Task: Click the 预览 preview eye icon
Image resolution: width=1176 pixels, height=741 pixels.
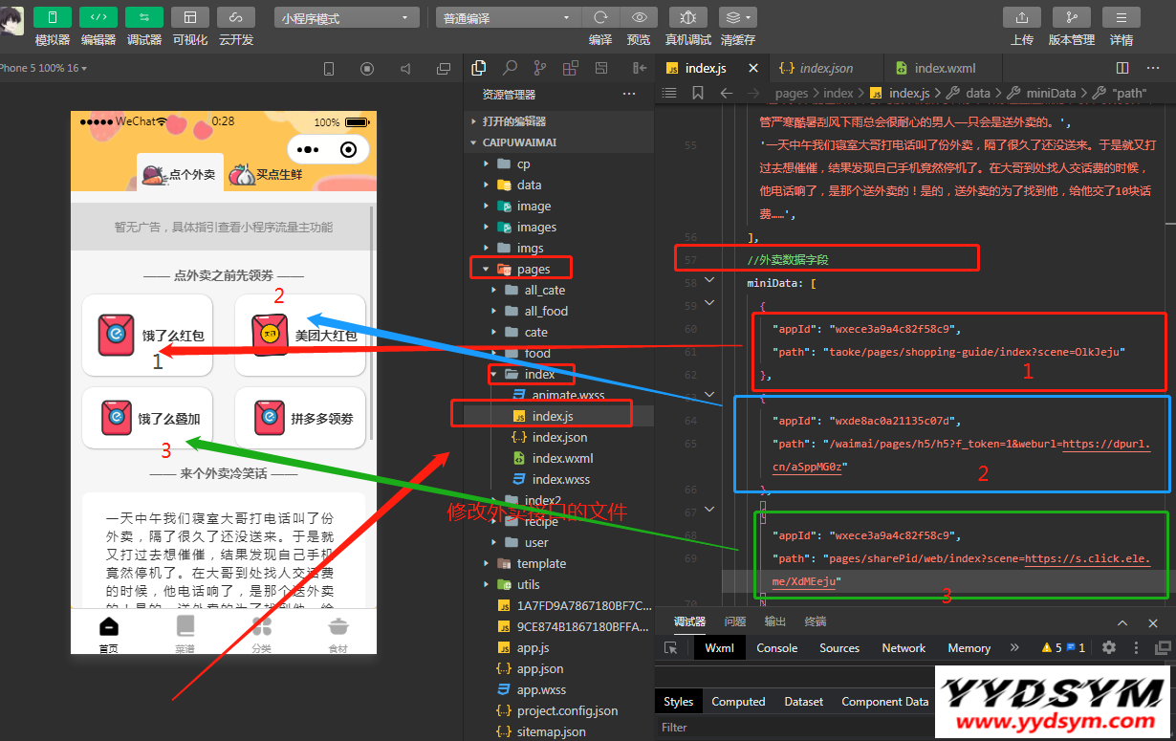Action: pyautogui.click(x=639, y=18)
